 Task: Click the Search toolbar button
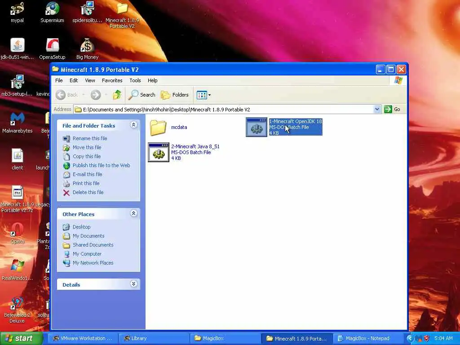point(142,95)
